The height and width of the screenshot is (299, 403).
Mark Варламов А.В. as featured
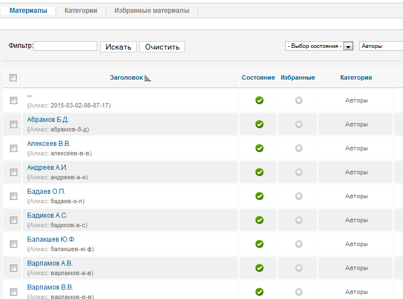[298, 268]
